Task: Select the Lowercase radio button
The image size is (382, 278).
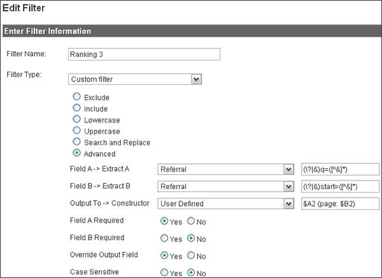Action: [x=77, y=119]
